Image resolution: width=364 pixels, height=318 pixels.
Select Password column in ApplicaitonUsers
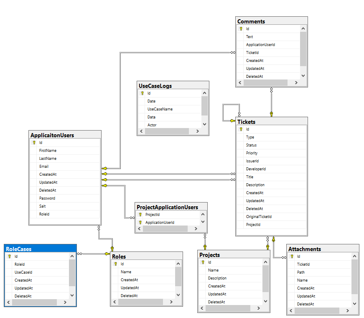65,198
